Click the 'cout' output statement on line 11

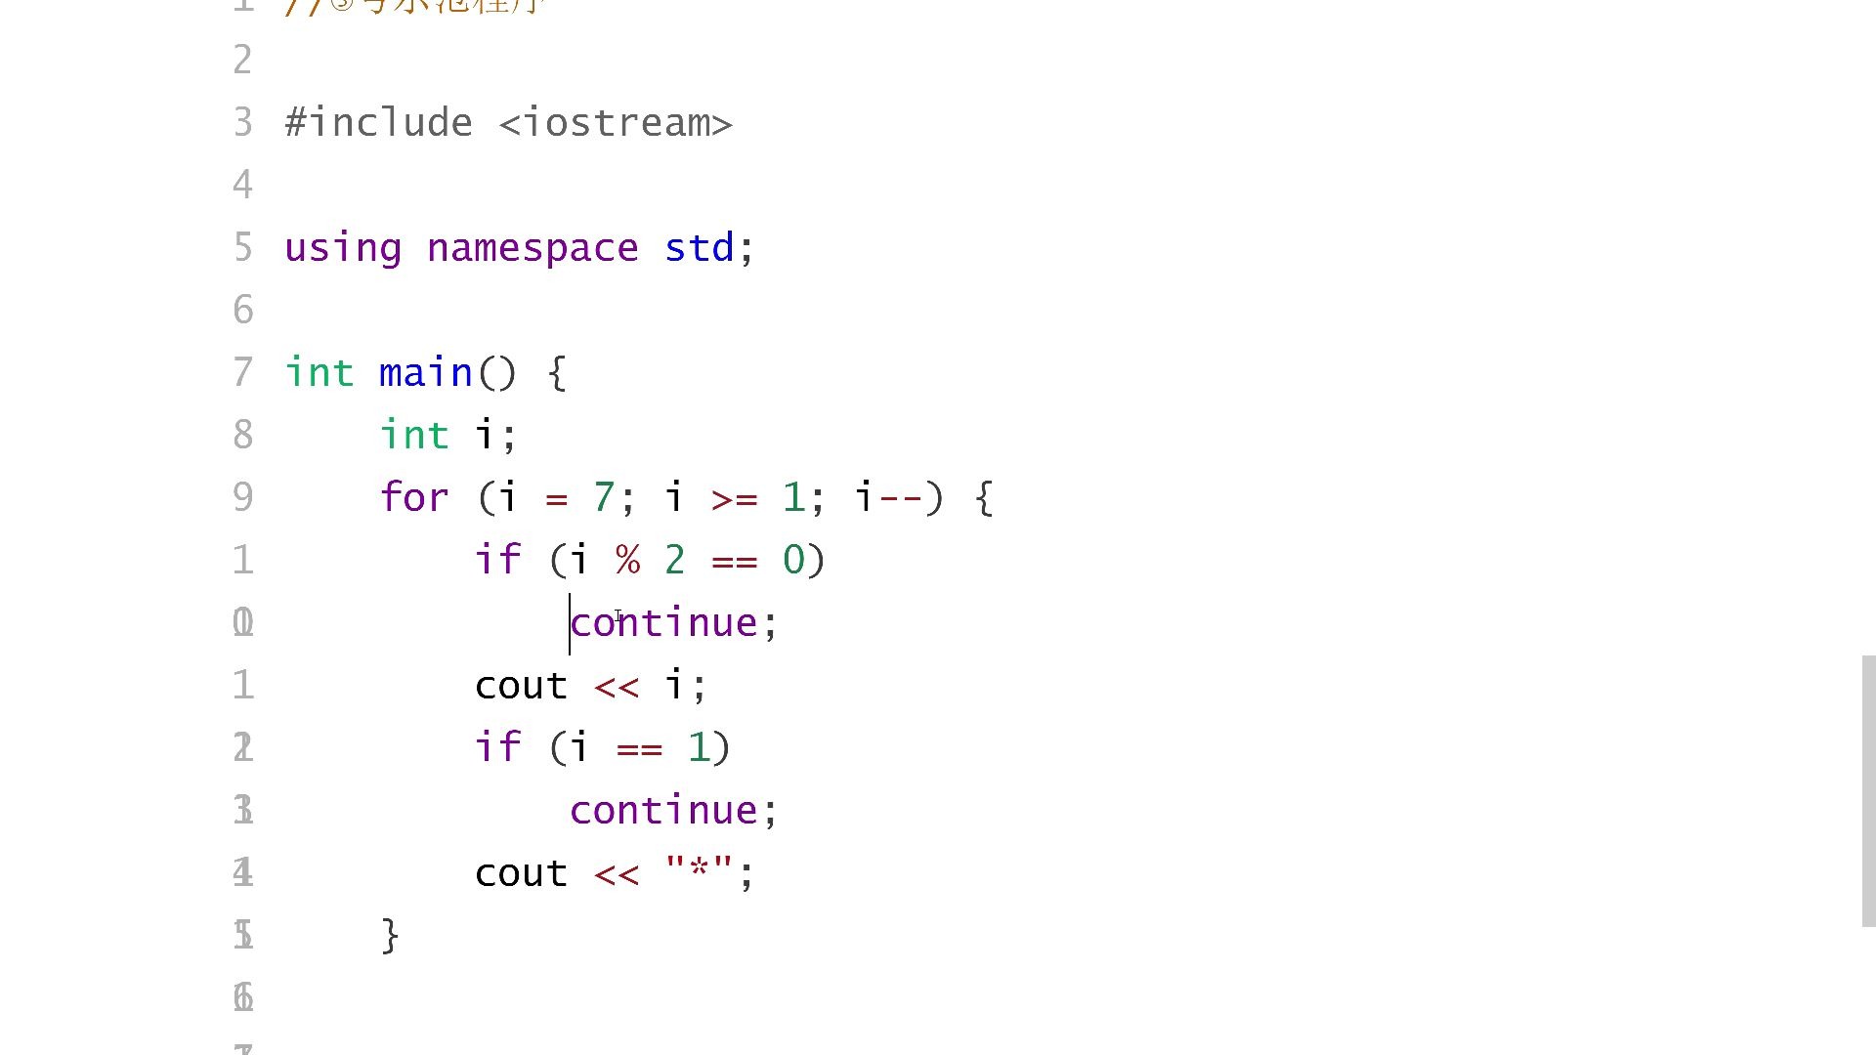click(x=522, y=686)
